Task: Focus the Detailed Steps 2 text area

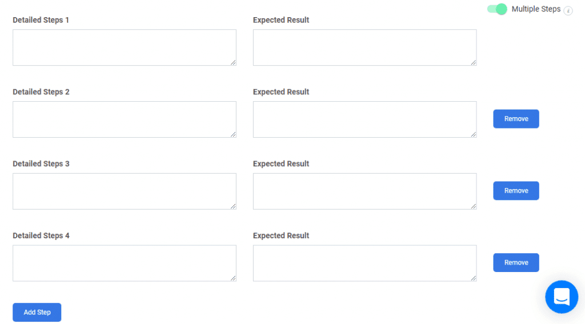Action: tap(124, 119)
